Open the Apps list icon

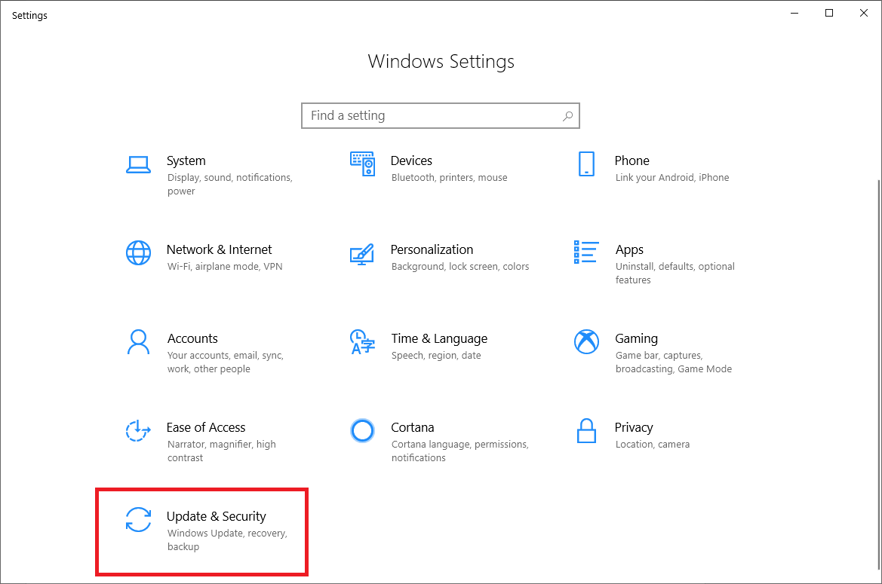pos(586,252)
